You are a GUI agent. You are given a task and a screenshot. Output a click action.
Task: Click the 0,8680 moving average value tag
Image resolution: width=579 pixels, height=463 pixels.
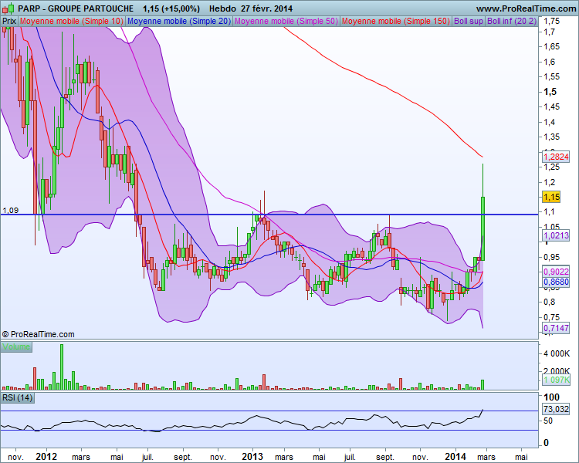point(556,282)
